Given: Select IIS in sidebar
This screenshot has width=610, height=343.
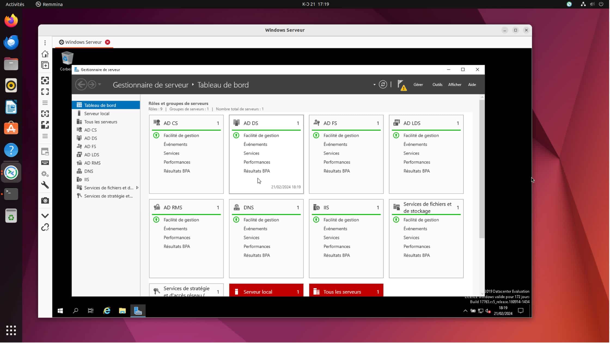Looking at the screenshot, I should (x=106, y=180).
